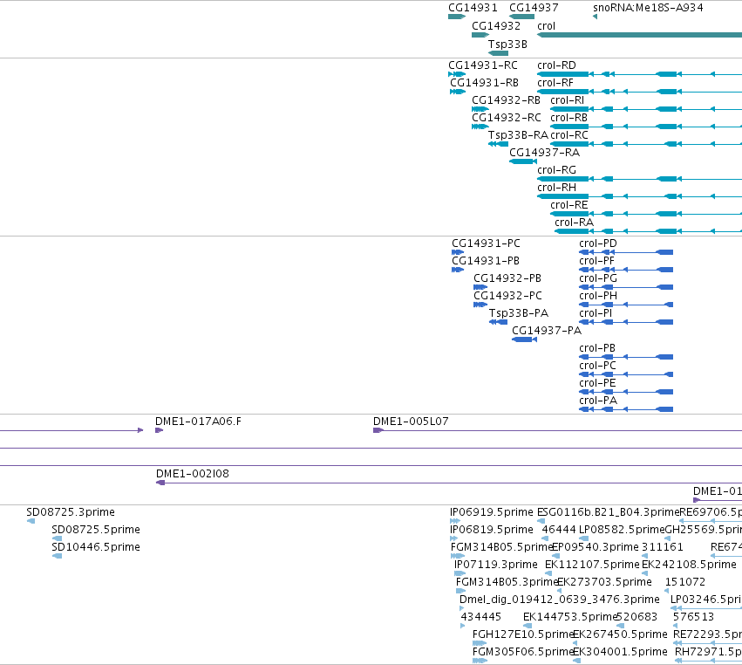Click the FGM314B05.5prime EST label
This screenshot has width=742, height=665.
501,547
